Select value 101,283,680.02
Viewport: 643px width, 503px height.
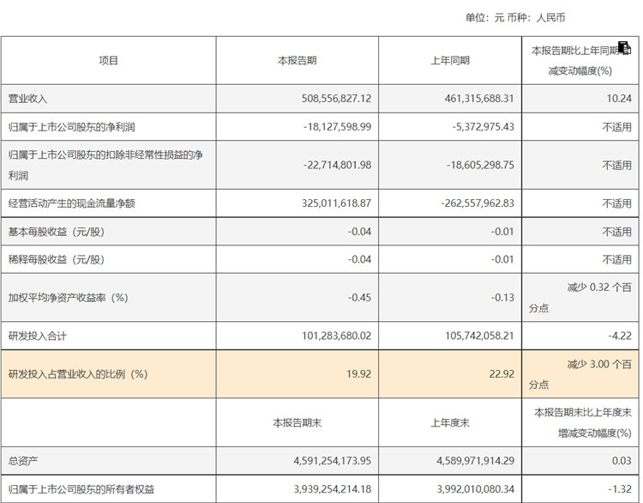click(336, 336)
